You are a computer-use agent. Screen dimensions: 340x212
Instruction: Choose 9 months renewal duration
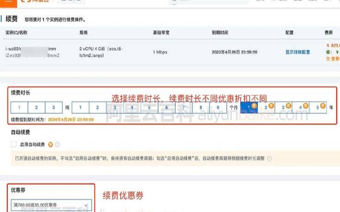coord(218,108)
